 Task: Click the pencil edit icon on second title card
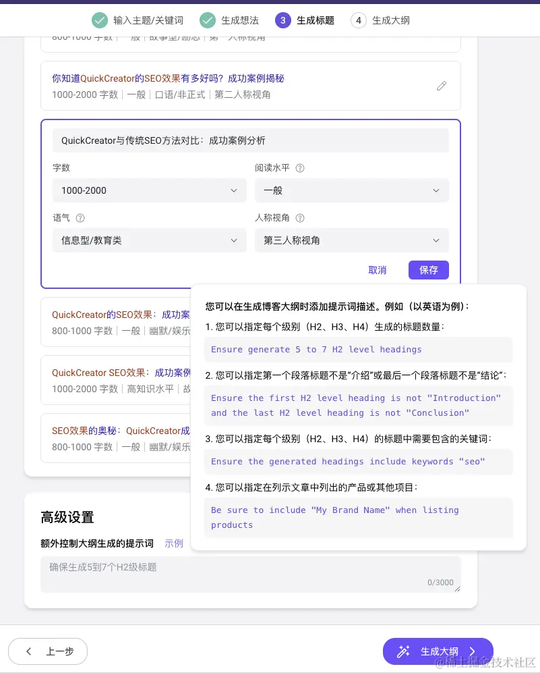[x=442, y=86]
